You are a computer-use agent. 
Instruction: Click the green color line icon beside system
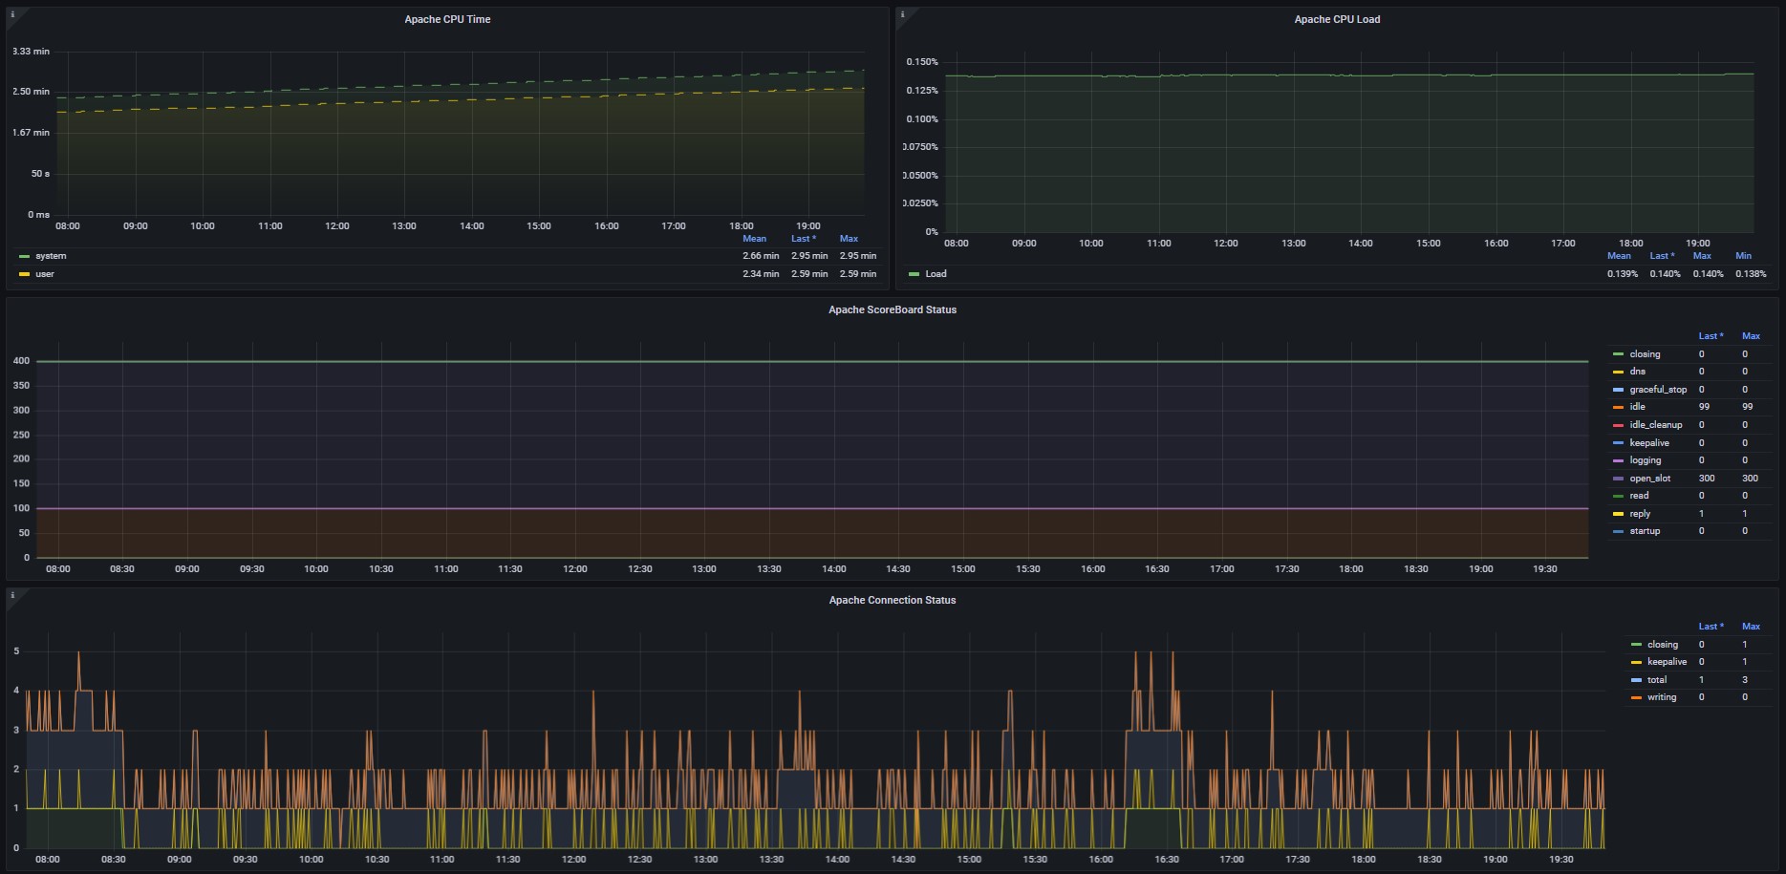coord(24,256)
